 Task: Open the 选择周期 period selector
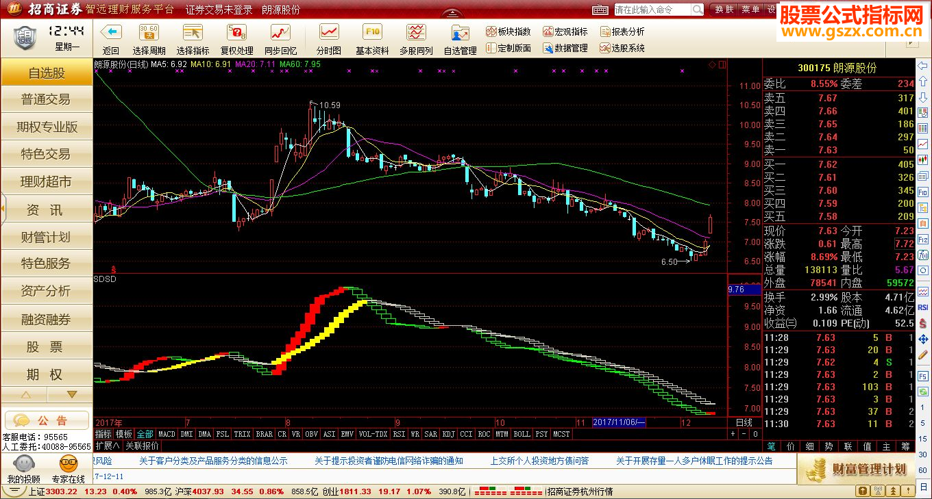tap(149, 32)
